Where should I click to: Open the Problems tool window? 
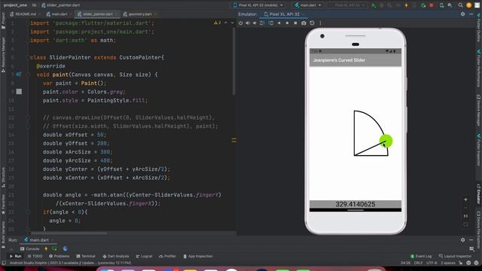(x=59, y=256)
